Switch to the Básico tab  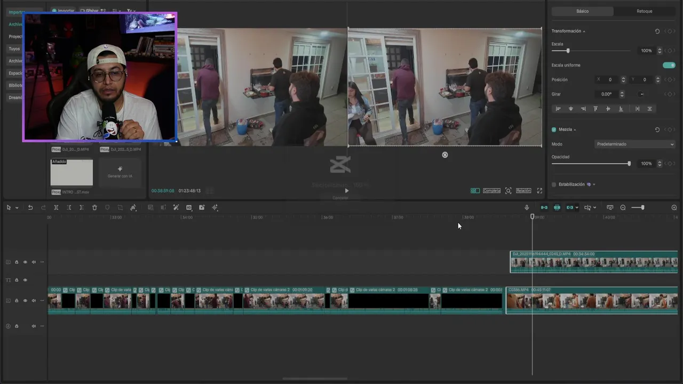tap(583, 11)
